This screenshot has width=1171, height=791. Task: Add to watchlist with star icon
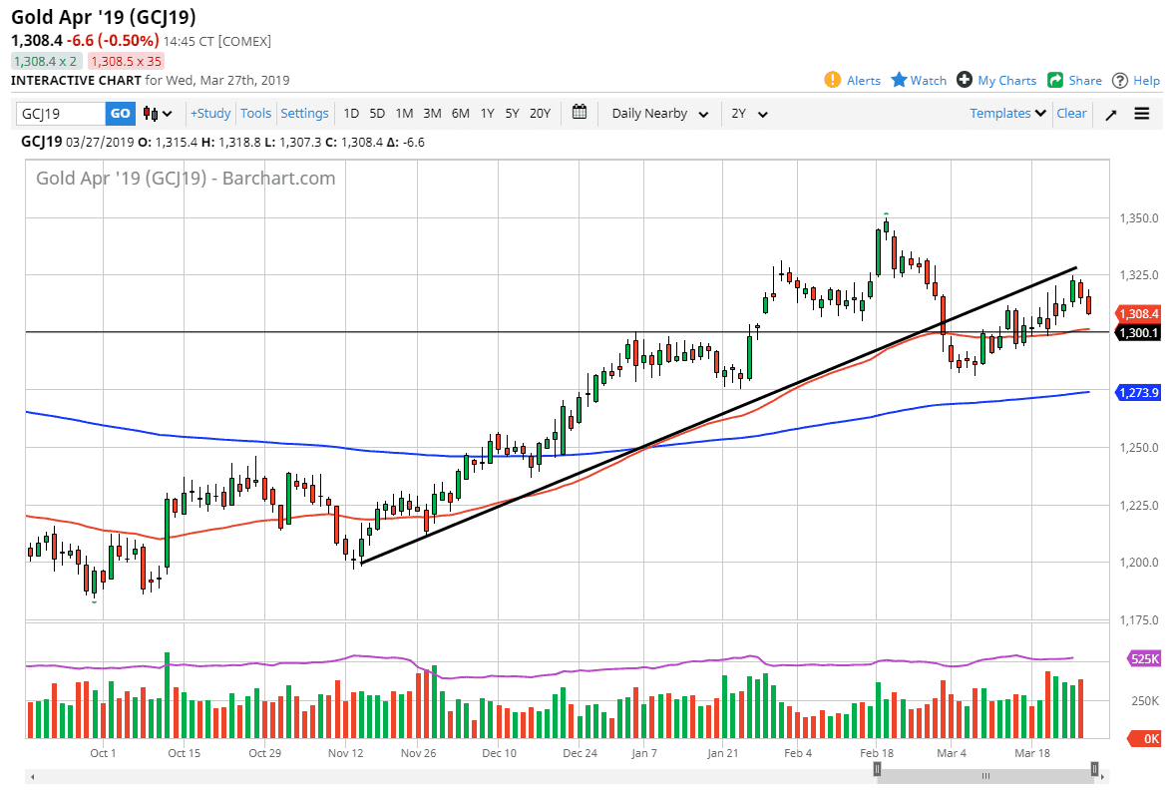[x=899, y=80]
